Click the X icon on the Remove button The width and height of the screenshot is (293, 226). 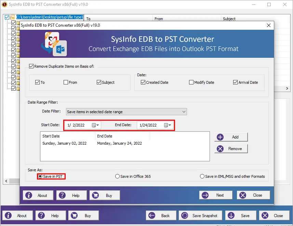(220, 149)
